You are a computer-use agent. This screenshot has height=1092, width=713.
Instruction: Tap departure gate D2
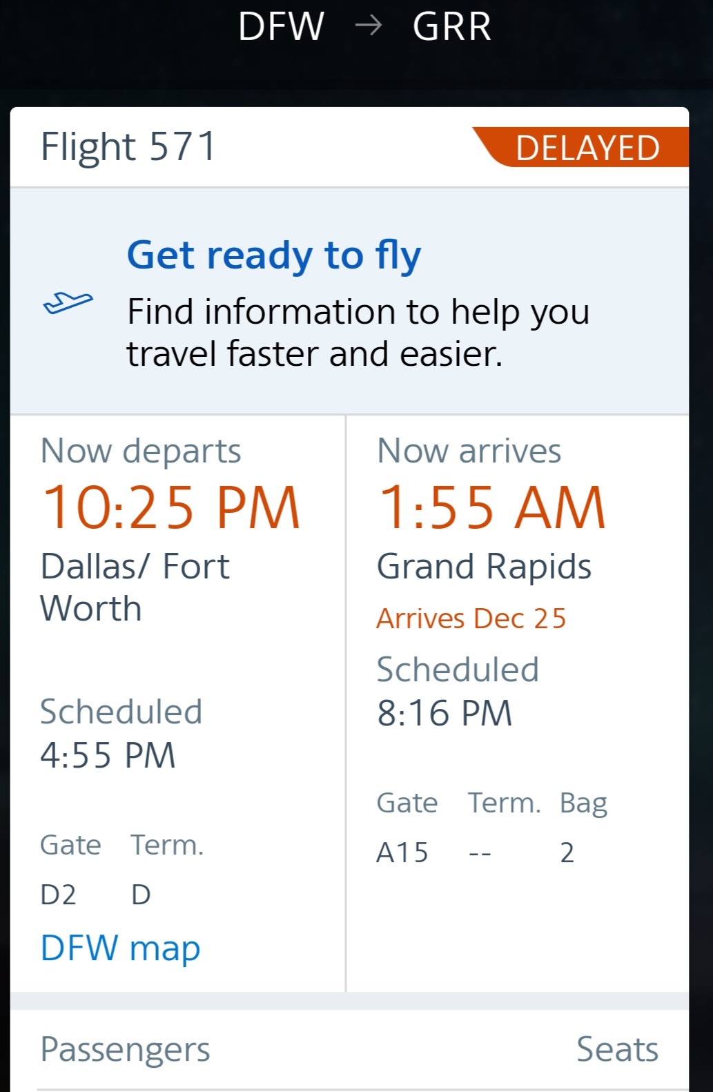58,895
